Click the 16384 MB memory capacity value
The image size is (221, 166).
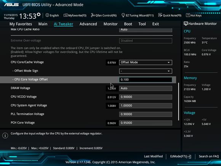coord(190,101)
